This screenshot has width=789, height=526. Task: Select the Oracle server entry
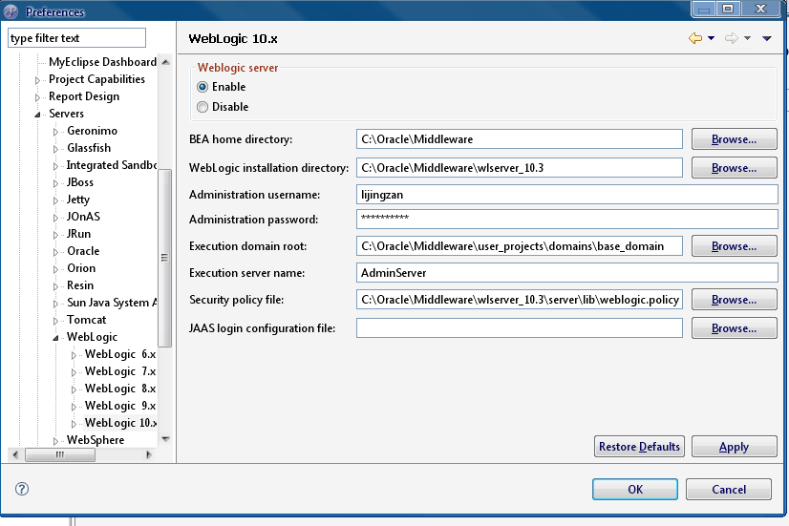(x=83, y=251)
